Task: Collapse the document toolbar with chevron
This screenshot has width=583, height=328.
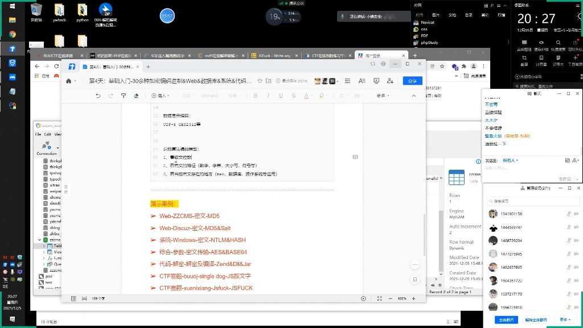Action: [x=414, y=96]
